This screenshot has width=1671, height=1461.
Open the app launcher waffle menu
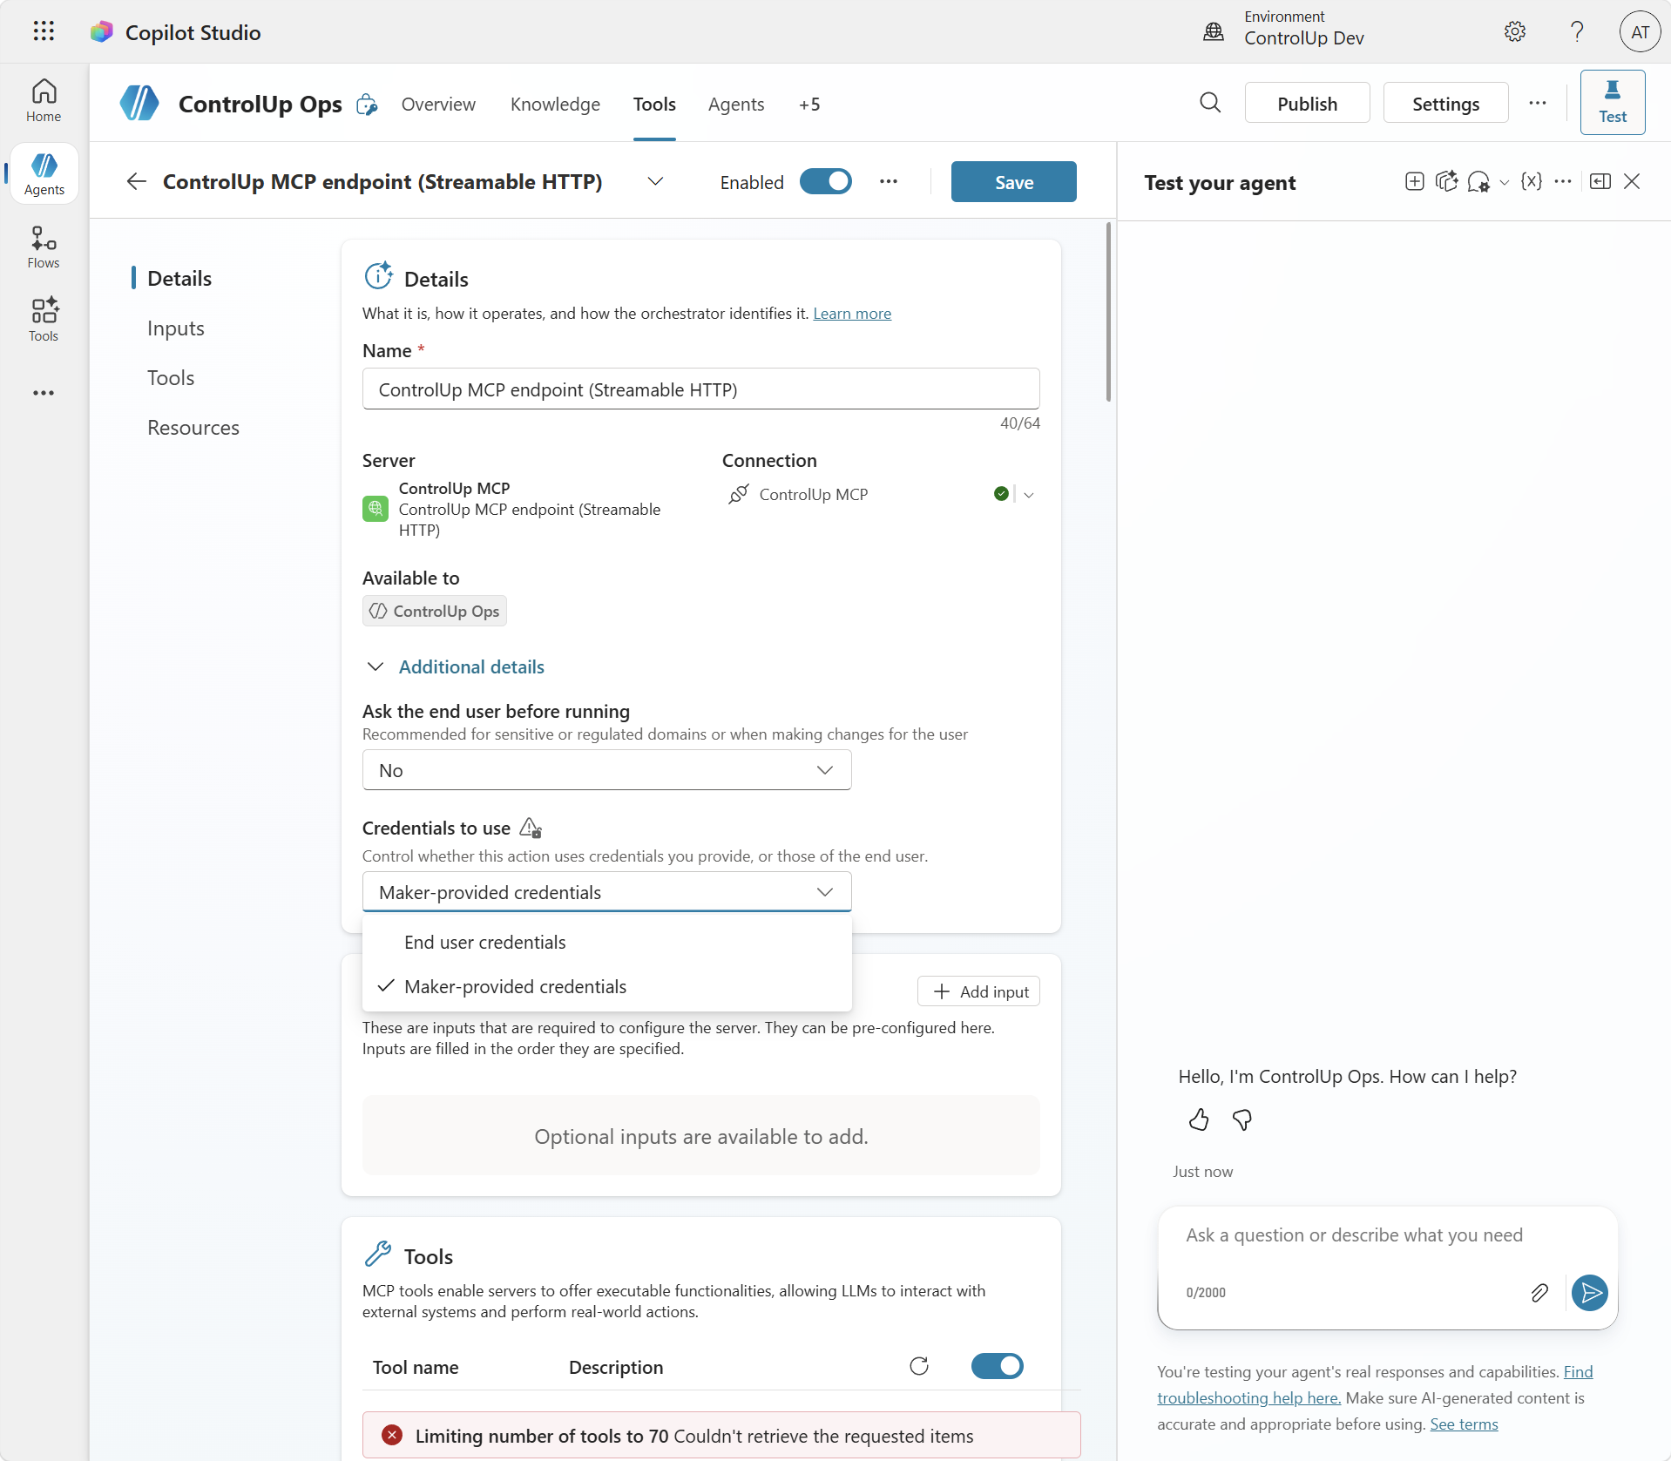(44, 31)
